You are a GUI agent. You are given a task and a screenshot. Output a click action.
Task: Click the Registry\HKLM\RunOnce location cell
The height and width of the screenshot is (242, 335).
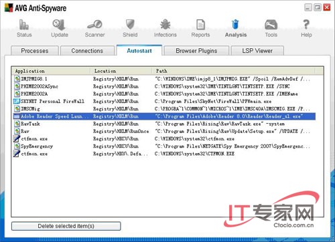click(121, 131)
